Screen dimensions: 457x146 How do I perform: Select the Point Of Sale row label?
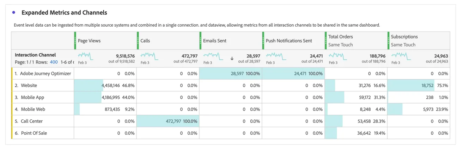34,133
